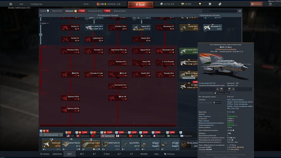Select the Франция nation tab
281x158 pixels.
point(159,136)
